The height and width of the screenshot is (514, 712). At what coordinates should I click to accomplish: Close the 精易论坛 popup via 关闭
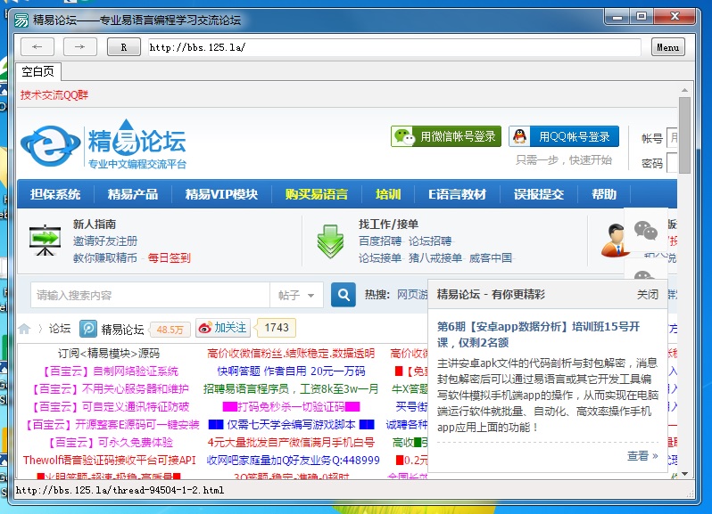[647, 295]
